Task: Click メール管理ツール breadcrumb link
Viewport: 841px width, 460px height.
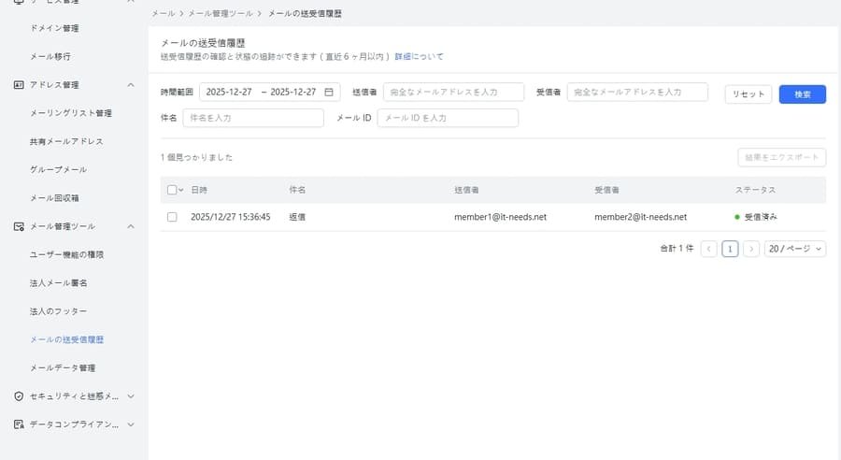Action: coord(220,13)
